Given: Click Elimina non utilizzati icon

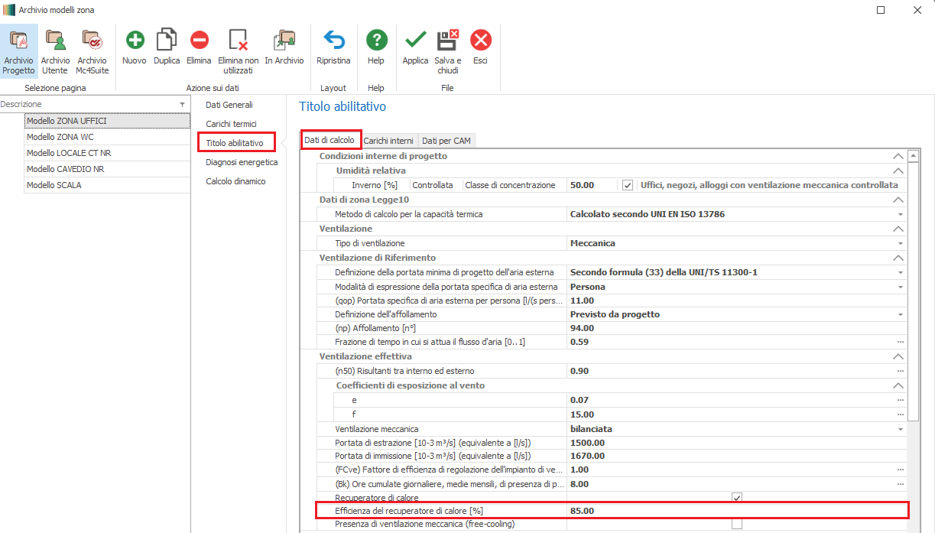Looking at the screenshot, I should coord(238,41).
